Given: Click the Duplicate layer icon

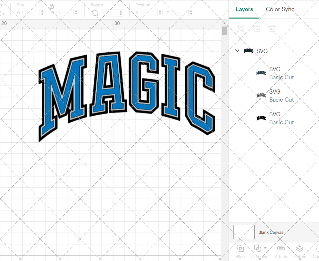Looking at the screenshot, I should pos(256,28).
